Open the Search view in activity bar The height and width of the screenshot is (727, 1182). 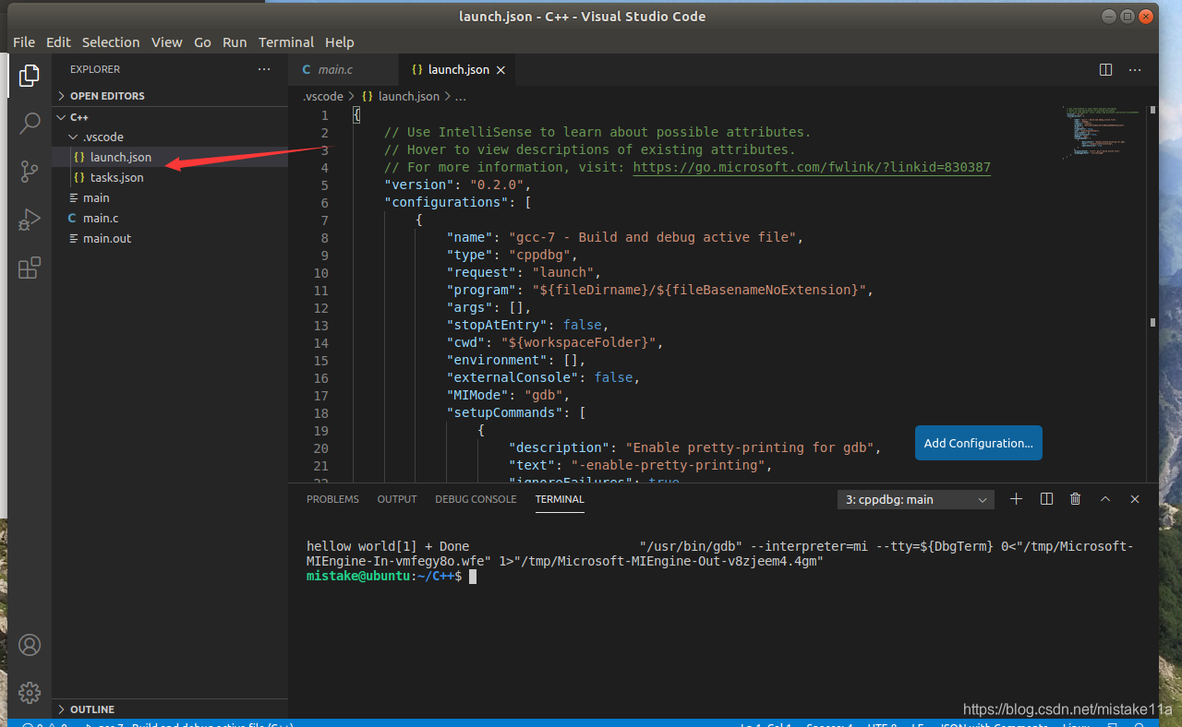click(30, 123)
